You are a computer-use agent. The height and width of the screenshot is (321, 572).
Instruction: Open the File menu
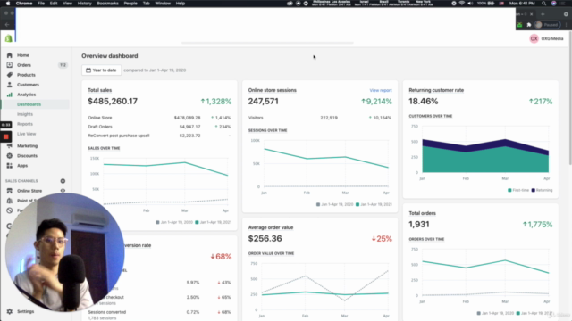point(41,4)
